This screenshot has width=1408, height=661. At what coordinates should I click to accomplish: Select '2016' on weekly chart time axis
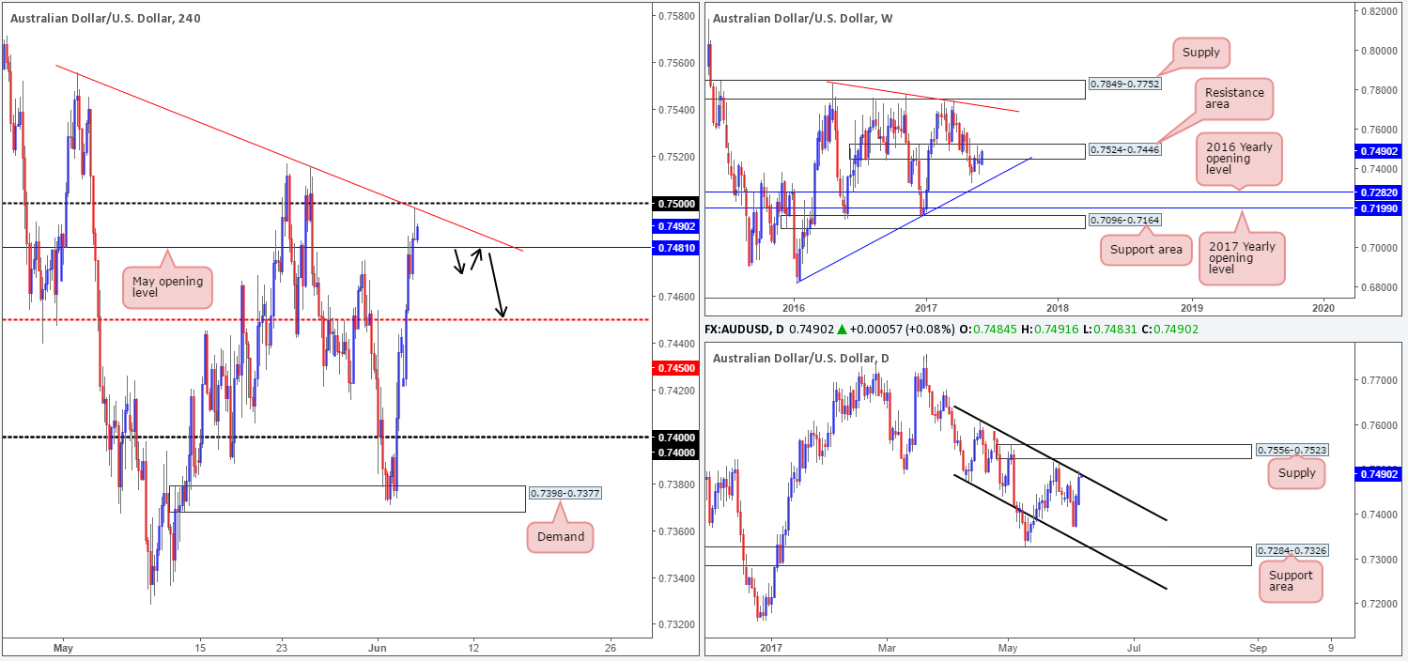pyautogui.click(x=794, y=307)
